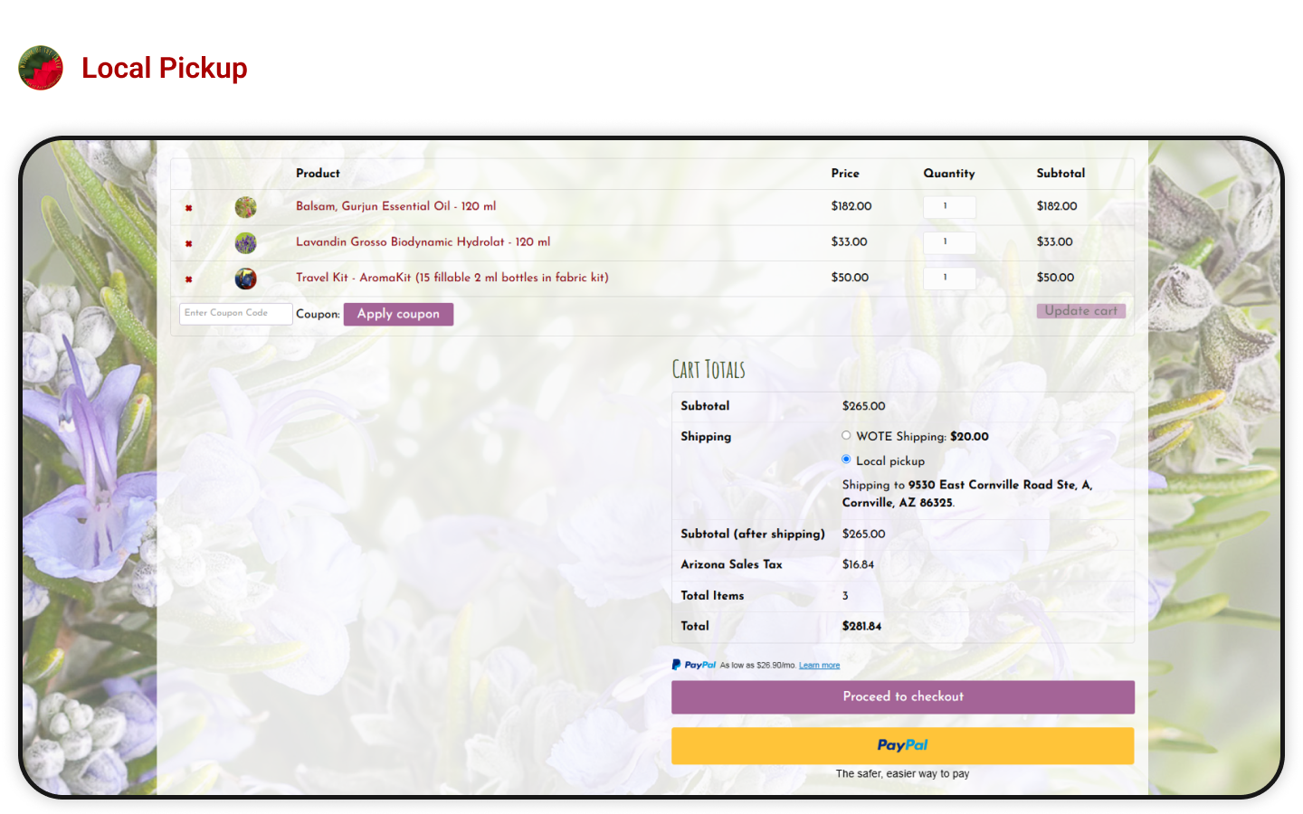
Task: Click the small PayPal logo above checkout
Action: click(694, 665)
